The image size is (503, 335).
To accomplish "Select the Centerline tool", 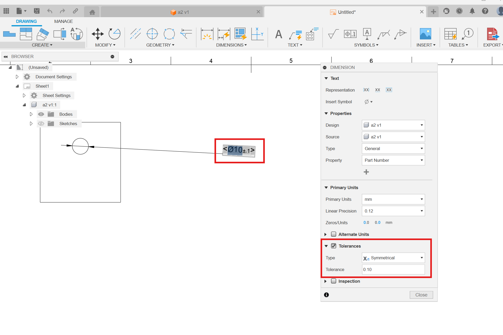I will click(x=136, y=34).
